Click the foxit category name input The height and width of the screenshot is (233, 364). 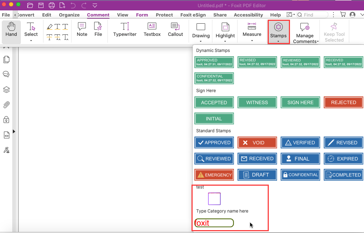[x=214, y=223]
